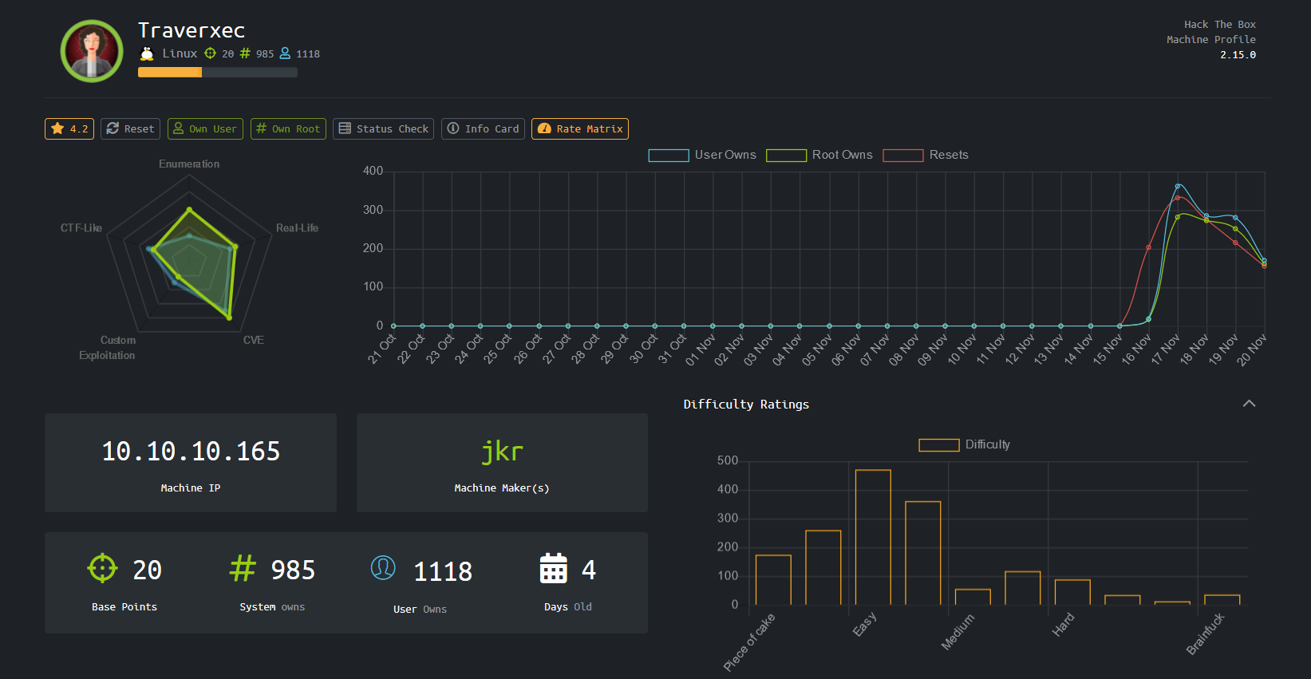This screenshot has height=679, width=1311.
Task: Click the 16 Nov Resets data point
Action: 1148,247
